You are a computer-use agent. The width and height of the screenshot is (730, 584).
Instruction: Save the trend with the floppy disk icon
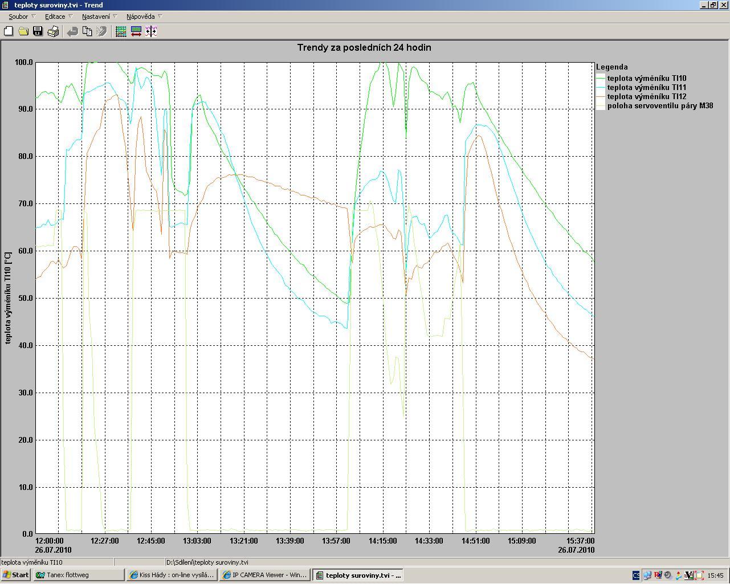38,31
